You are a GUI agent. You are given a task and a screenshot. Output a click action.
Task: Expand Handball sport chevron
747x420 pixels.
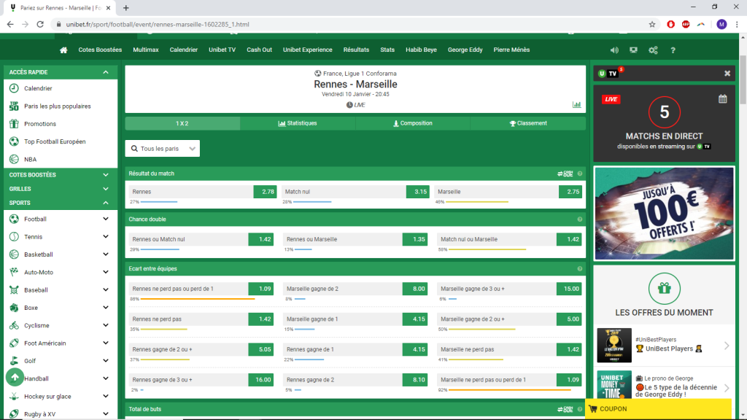click(106, 378)
